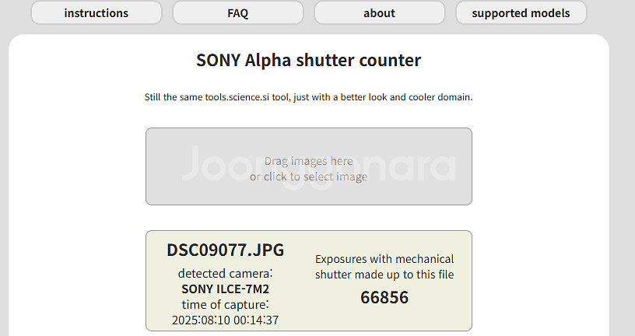Click the tools.science.si subtitle line
Viewport: 635px width, 336px height.
coord(308,98)
